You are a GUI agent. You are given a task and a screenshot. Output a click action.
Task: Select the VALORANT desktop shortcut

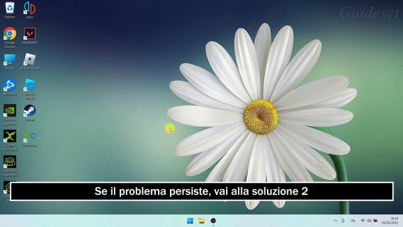tap(30, 36)
